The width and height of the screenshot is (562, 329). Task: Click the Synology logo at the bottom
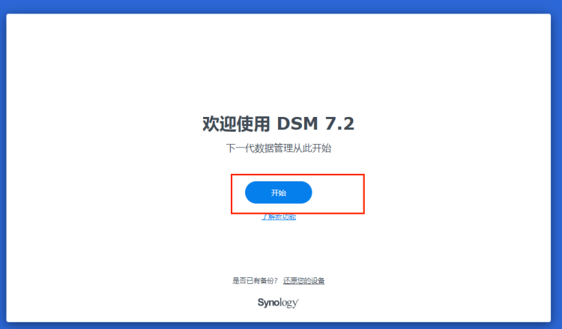[x=278, y=303]
